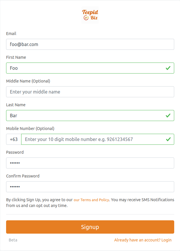Viewport: 180px width, 251px height.
Task: Open the Terms and Policy link
Action: tap(91, 200)
